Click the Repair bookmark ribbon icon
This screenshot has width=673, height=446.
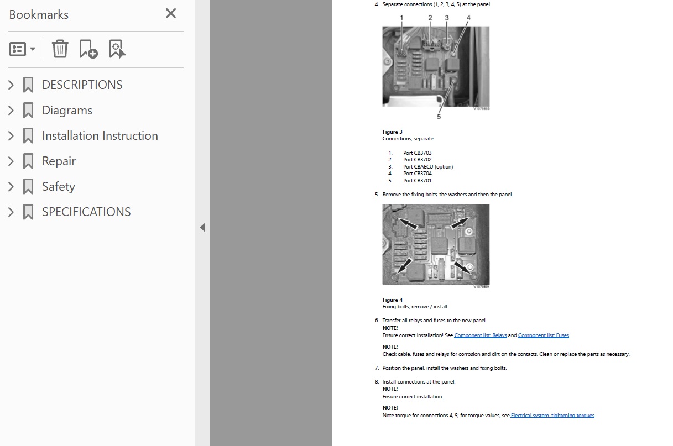[x=28, y=161]
